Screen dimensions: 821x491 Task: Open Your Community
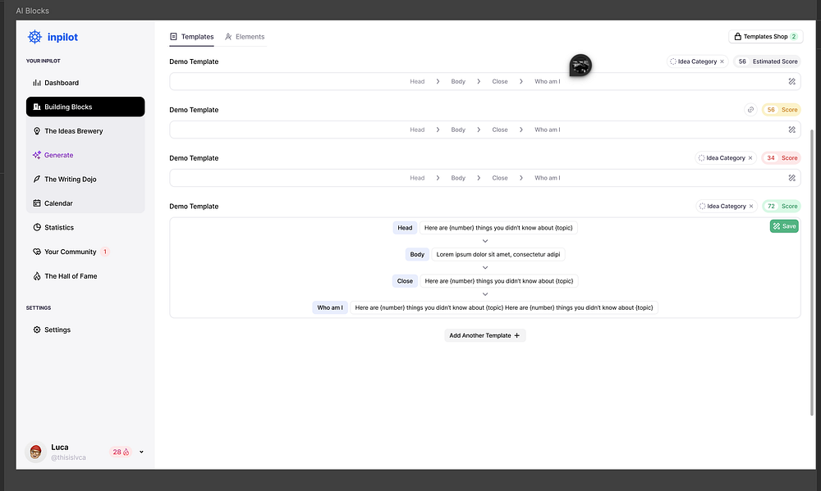(85, 252)
